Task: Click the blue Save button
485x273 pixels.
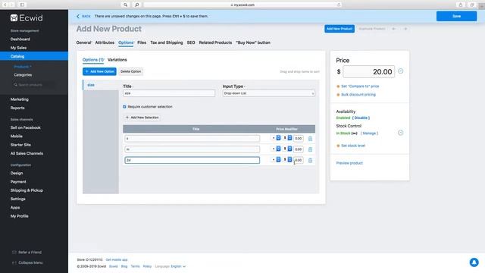Action: 456,16
